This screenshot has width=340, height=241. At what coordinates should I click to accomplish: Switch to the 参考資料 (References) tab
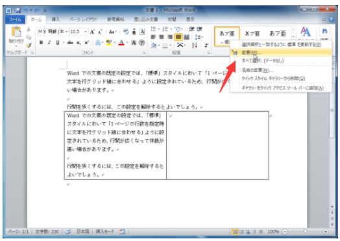point(115,19)
